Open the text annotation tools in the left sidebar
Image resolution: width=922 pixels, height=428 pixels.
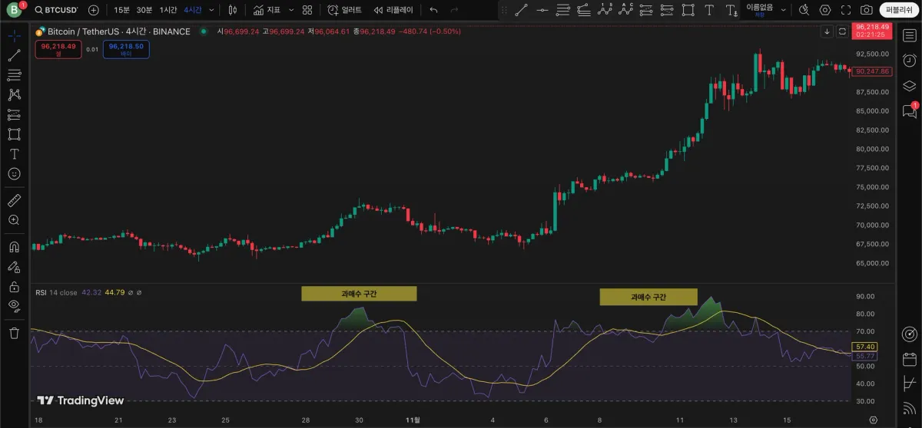(14, 154)
